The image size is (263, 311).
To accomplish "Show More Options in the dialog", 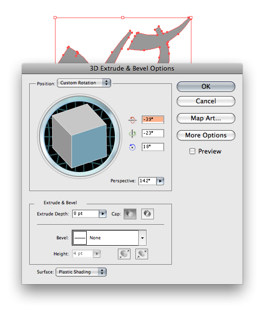I will [x=206, y=135].
